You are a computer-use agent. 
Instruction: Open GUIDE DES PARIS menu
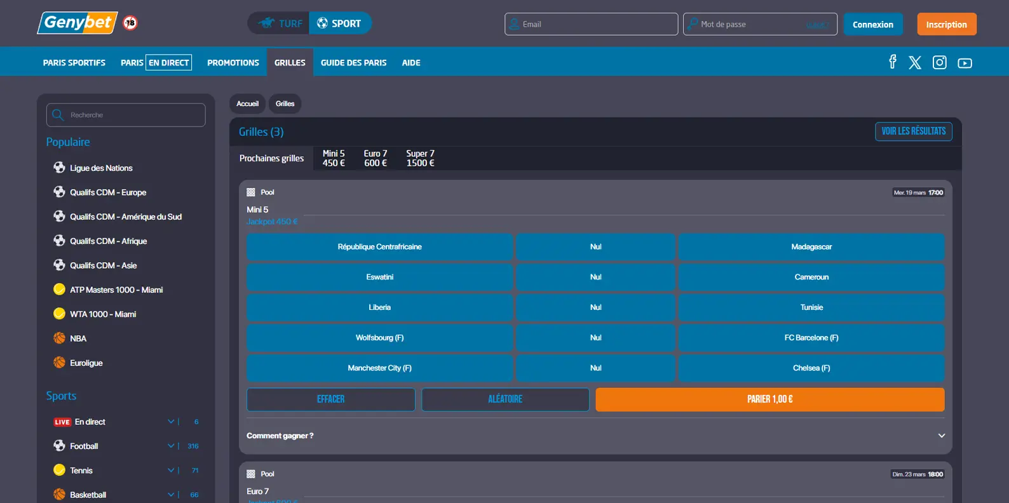point(353,63)
